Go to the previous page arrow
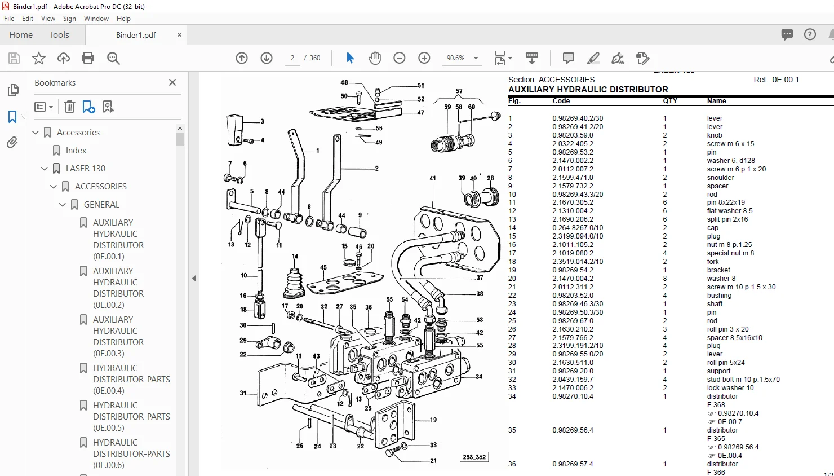The width and height of the screenshot is (834, 476). tap(242, 58)
